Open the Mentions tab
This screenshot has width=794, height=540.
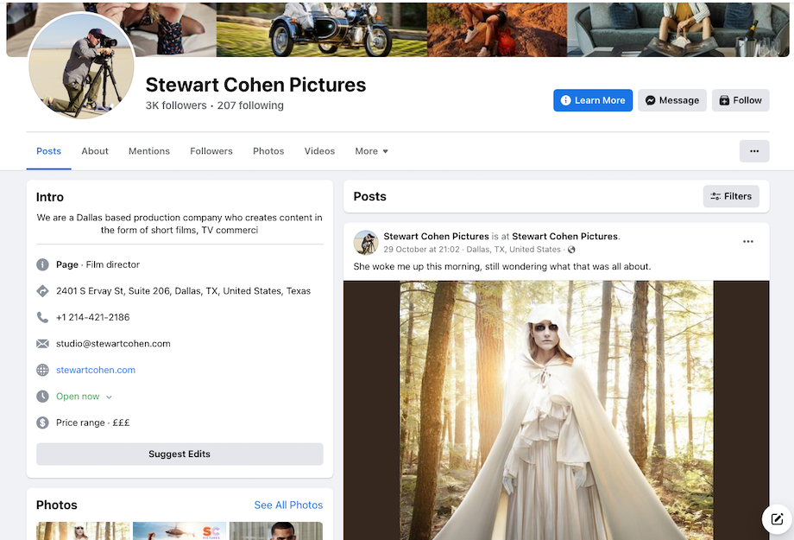point(148,151)
